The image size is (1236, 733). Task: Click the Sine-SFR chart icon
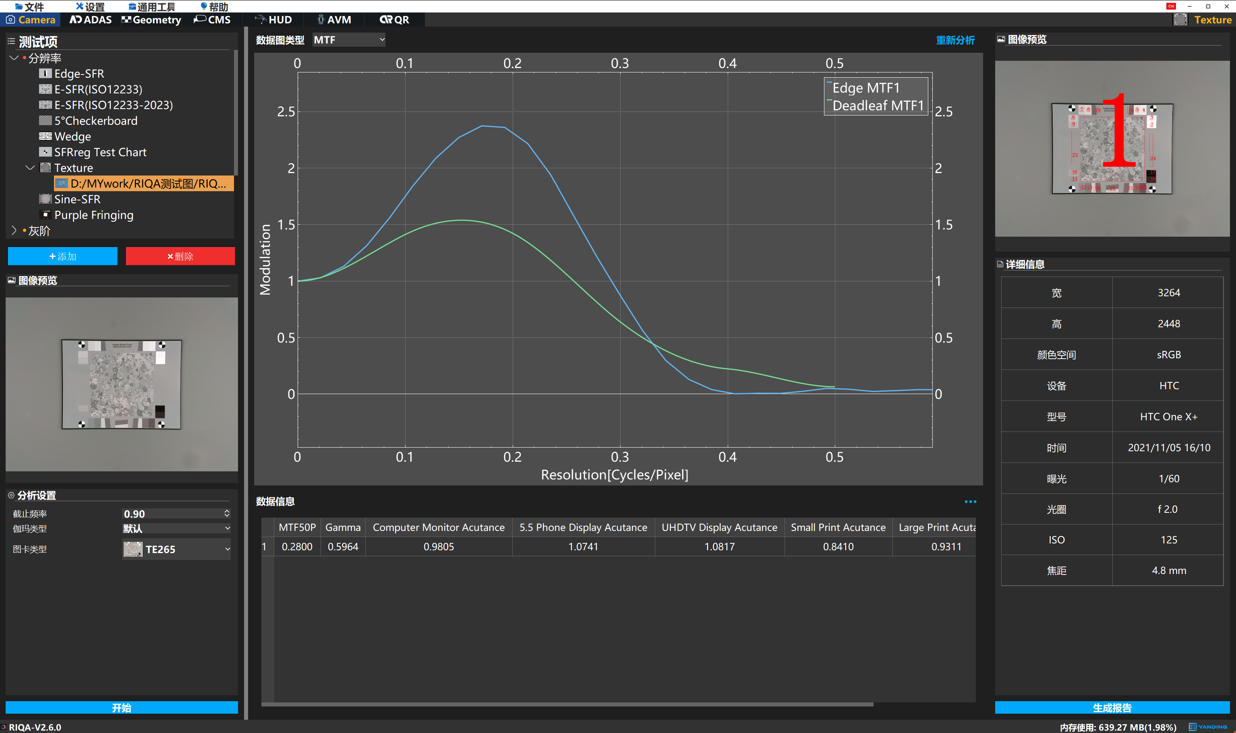pos(45,199)
